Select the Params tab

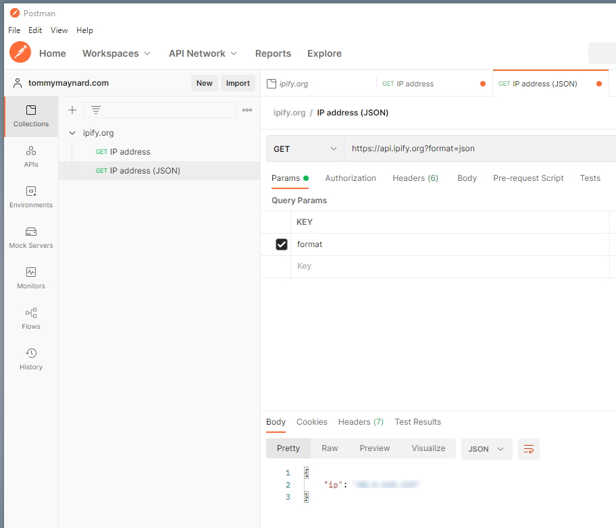pyautogui.click(x=290, y=178)
